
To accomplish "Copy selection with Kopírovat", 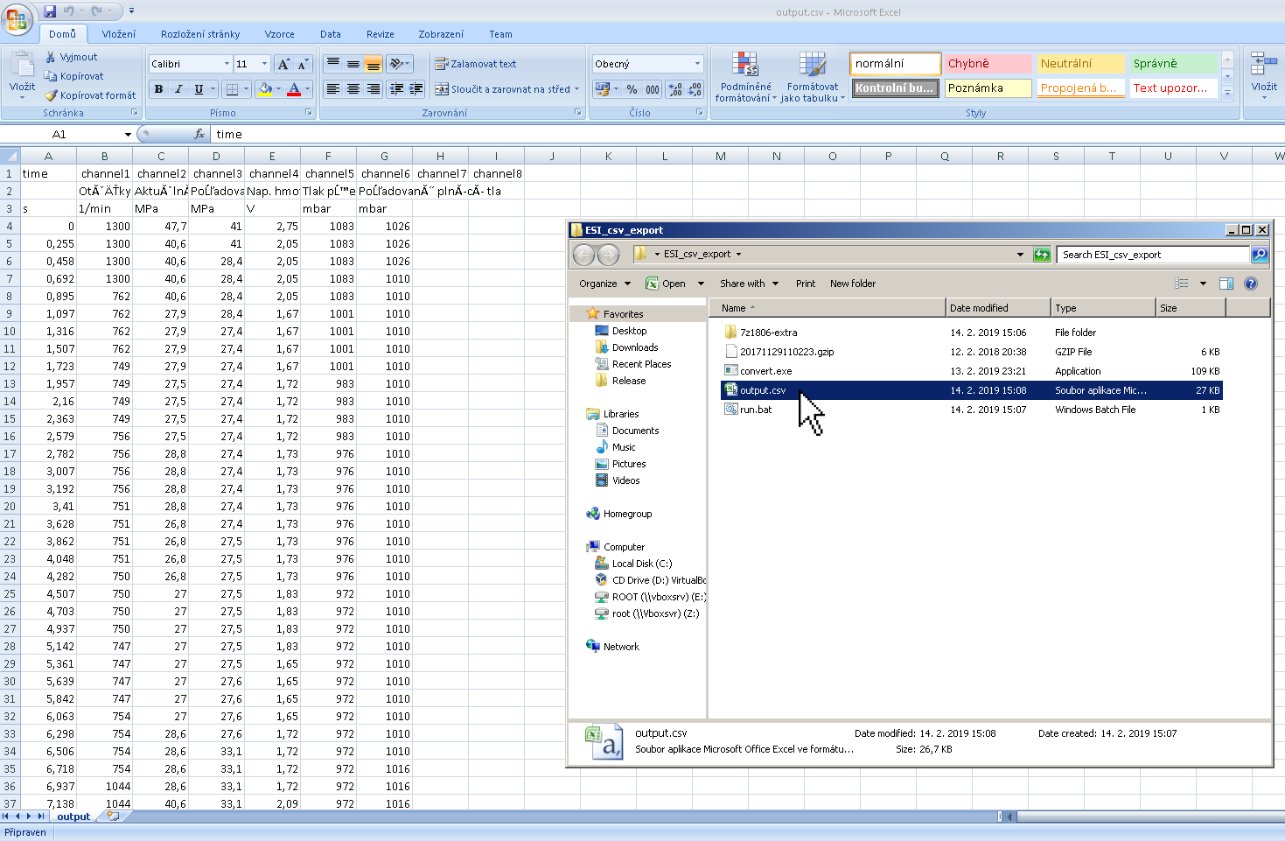I will click(74, 76).
